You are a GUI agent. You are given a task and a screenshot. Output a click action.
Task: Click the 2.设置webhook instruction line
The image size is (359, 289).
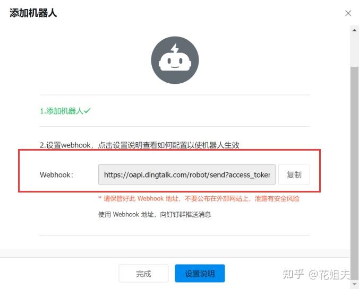click(x=140, y=145)
